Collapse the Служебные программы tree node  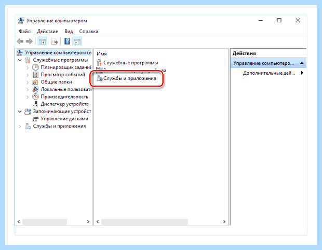coord(20,60)
